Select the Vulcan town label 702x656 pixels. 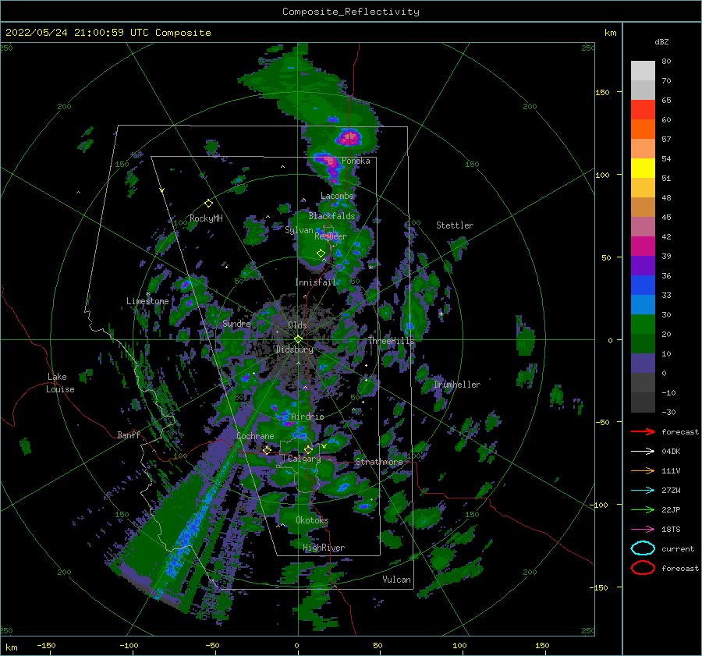point(397,580)
